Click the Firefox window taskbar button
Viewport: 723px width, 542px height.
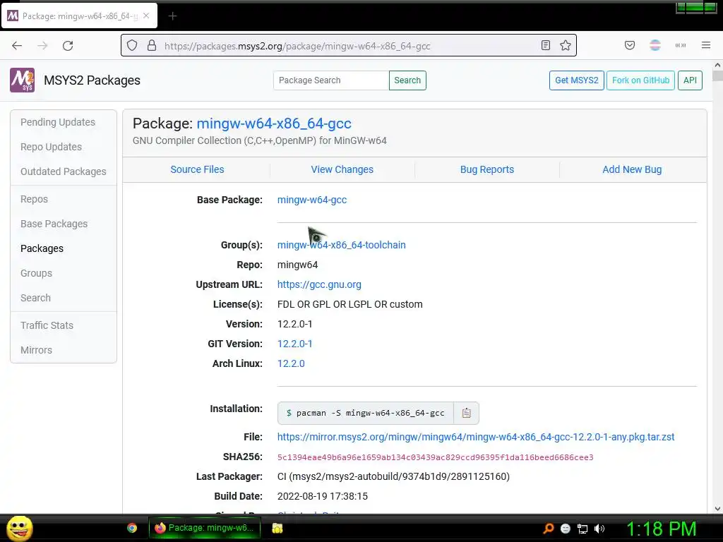(x=205, y=528)
